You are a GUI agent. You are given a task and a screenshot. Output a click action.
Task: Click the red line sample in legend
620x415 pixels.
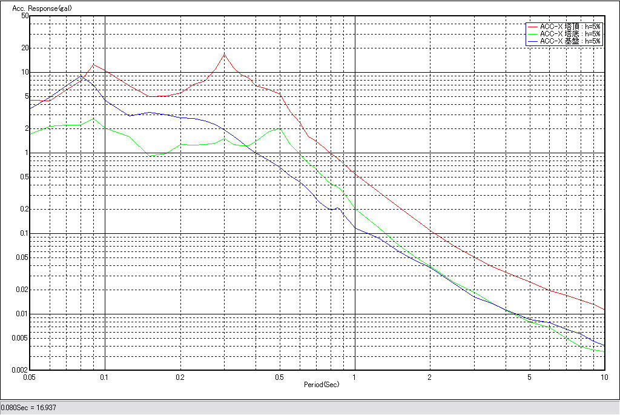click(x=532, y=27)
